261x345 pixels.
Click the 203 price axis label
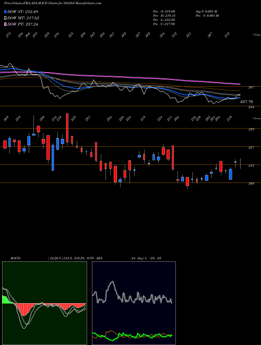(x=251, y=183)
